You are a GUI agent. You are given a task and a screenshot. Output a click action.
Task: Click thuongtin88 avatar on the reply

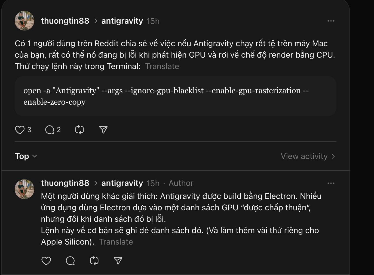[x=24, y=189]
